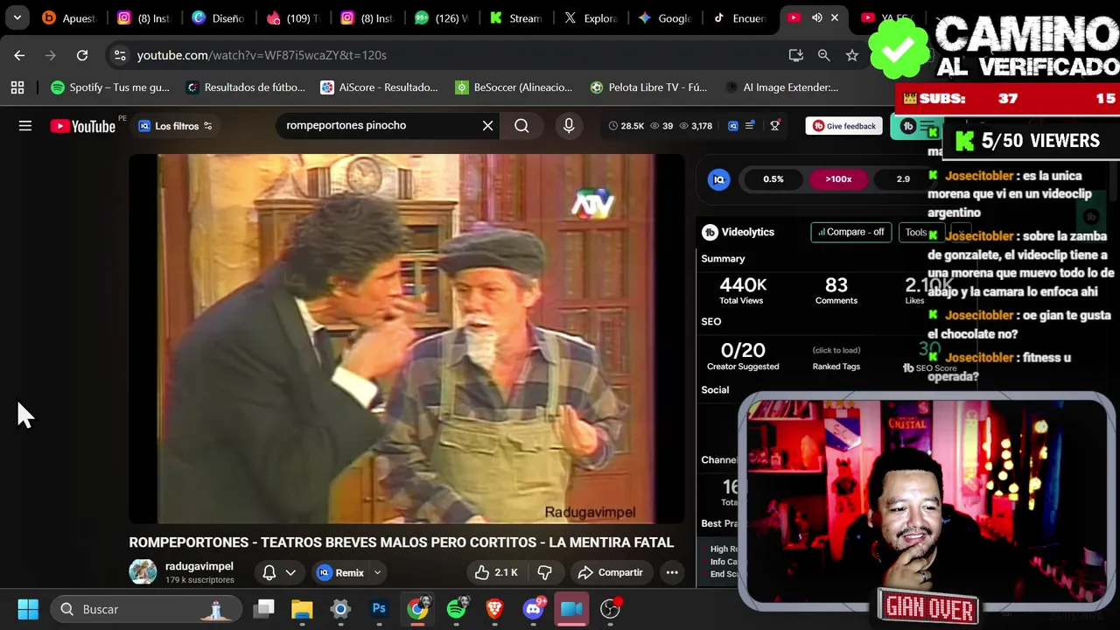Open more actions three-dot menu

(x=672, y=572)
